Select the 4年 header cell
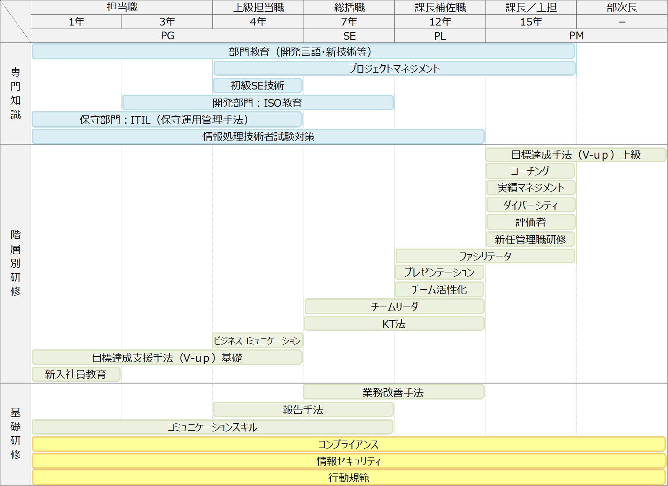The height and width of the screenshot is (486, 668). pyautogui.click(x=258, y=22)
